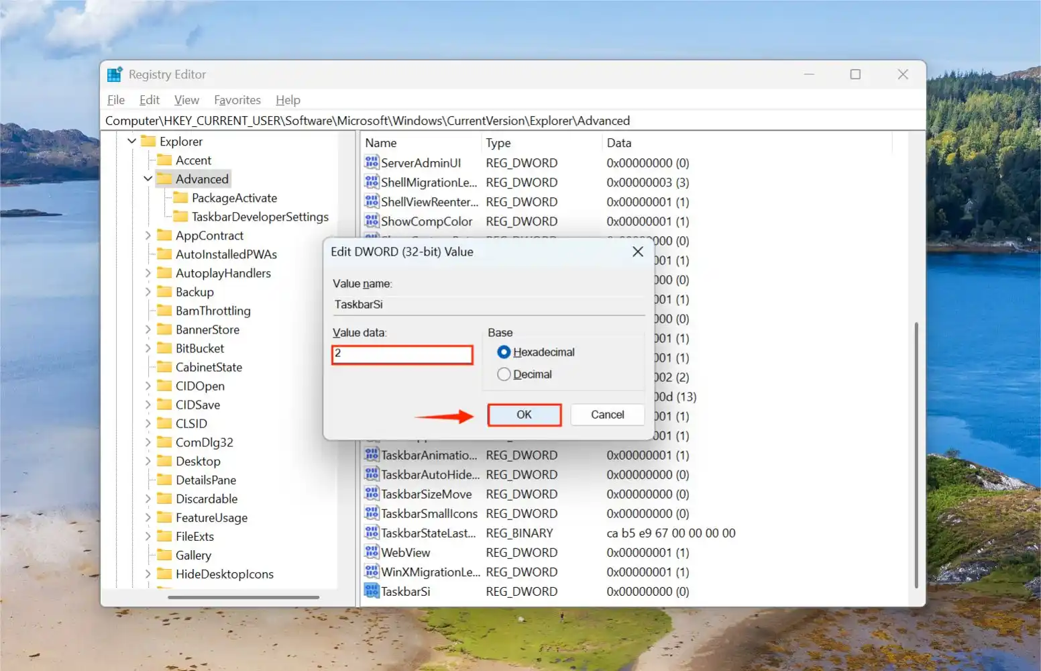
Task: Click the values list vertical scrollbar
Action: pyautogui.click(x=916, y=455)
